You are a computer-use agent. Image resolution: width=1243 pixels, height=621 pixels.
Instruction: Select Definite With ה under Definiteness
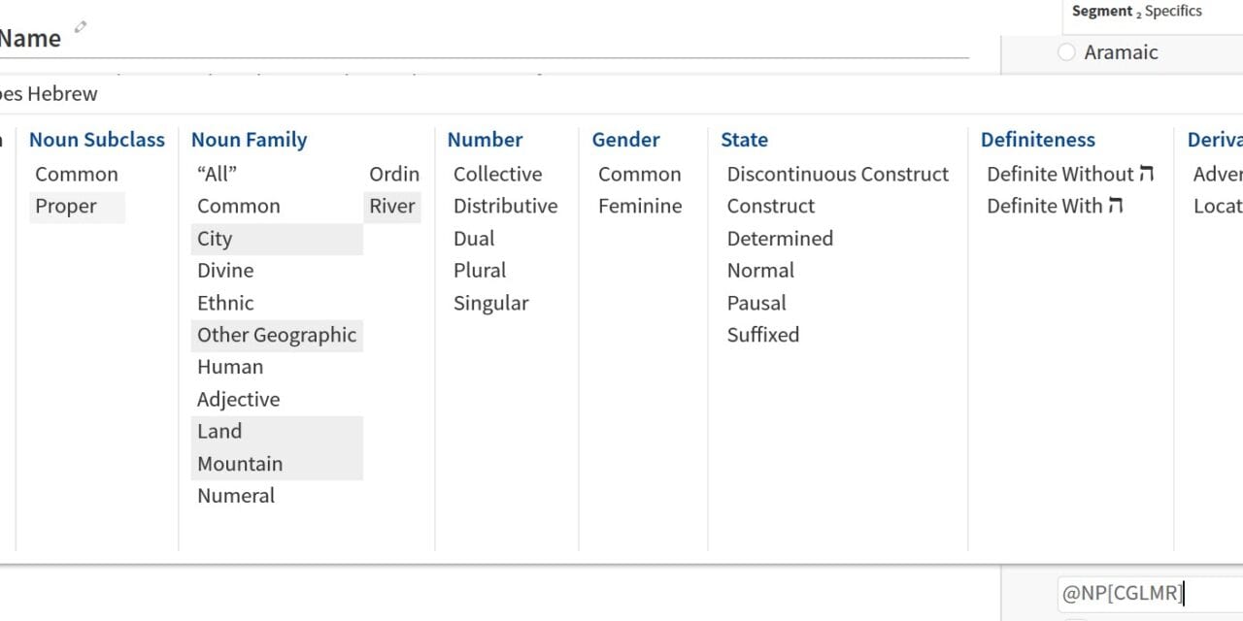1055,207
